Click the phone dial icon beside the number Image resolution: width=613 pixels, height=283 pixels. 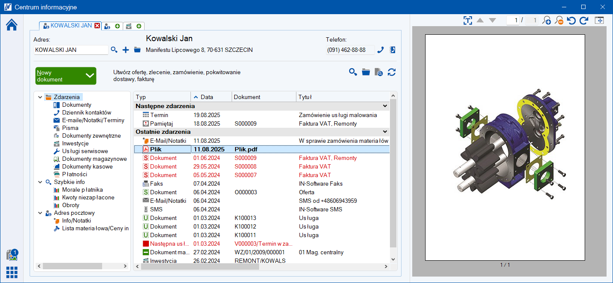coord(380,50)
